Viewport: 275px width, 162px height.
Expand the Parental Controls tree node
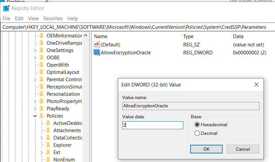pyautogui.click(x=35, y=80)
